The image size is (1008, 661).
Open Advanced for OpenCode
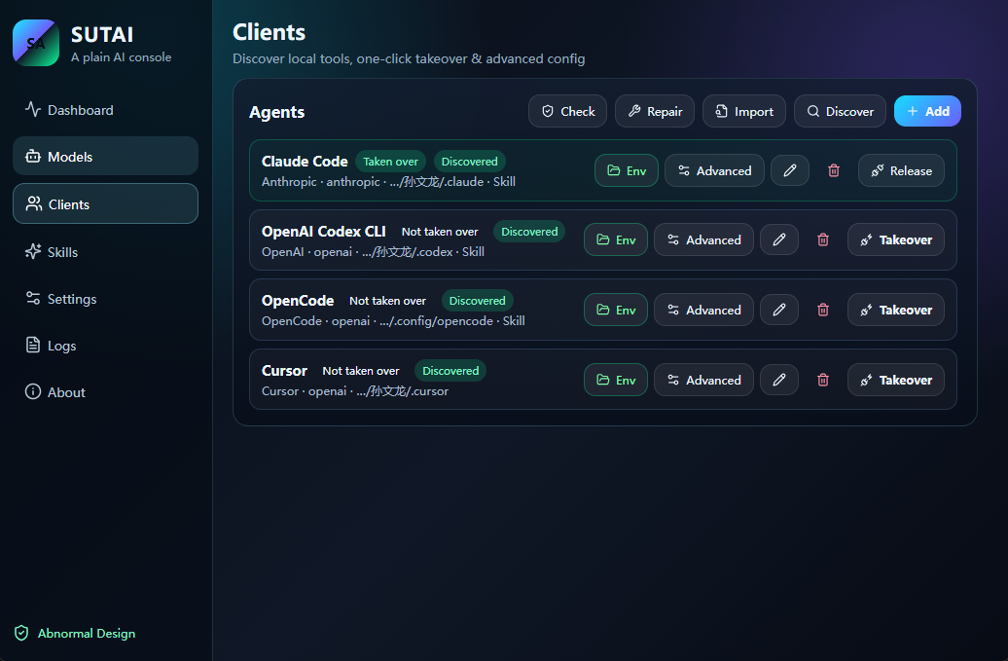click(x=703, y=310)
